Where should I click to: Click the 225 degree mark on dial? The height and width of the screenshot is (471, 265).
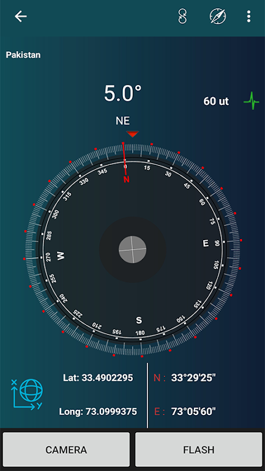coord(78,314)
